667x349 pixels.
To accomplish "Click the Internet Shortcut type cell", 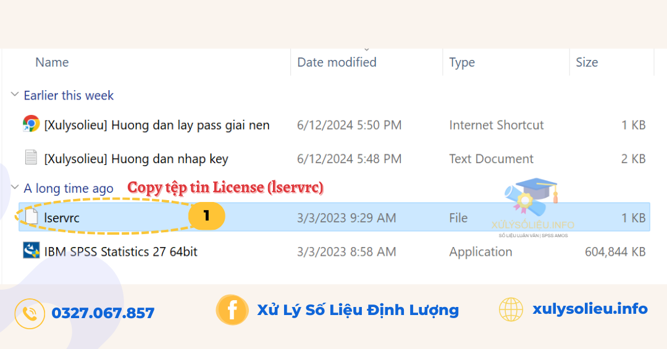I will point(497,125).
